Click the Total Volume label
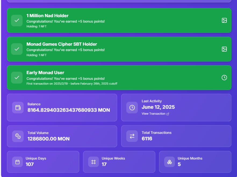The image size is (237, 177). click(x=38, y=133)
